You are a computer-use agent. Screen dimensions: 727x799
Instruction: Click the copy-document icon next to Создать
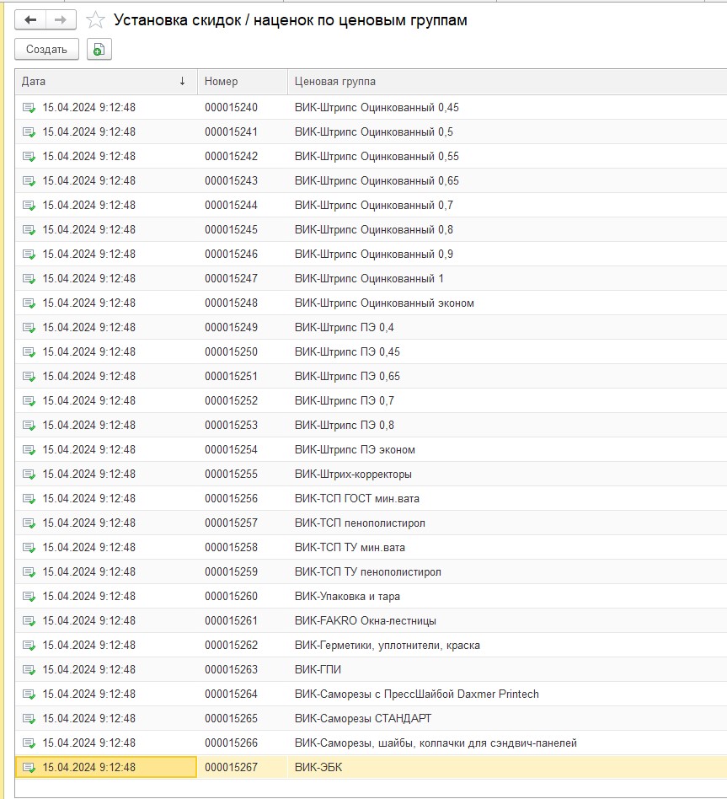(x=99, y=50)
